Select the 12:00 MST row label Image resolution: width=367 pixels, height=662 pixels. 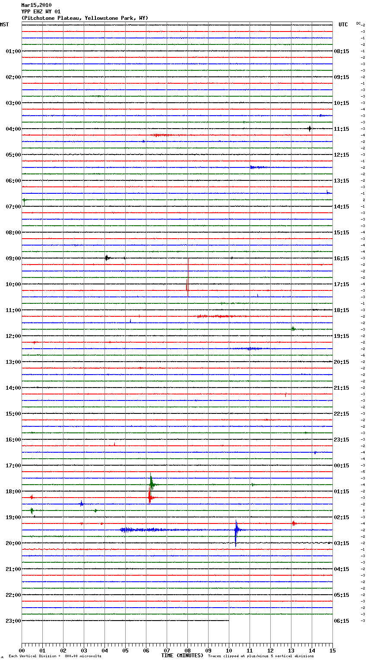point(13,336)
